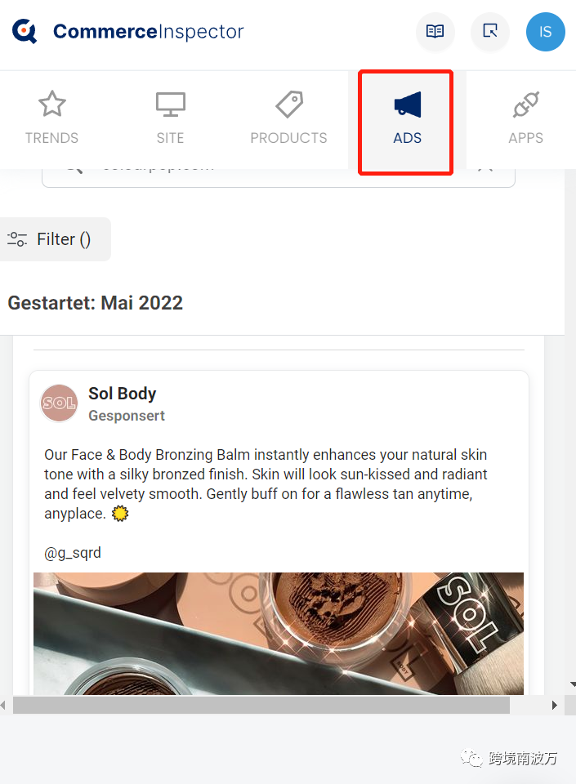Open the @g_sqrd mention
Screen dimensions: 576x784
(x=73, y=553)
